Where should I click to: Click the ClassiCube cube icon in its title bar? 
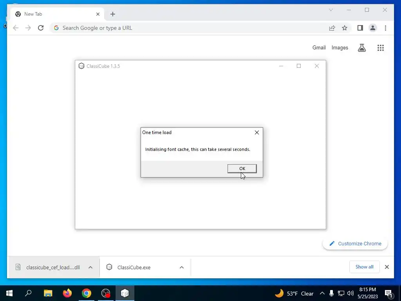coord(81,66)
